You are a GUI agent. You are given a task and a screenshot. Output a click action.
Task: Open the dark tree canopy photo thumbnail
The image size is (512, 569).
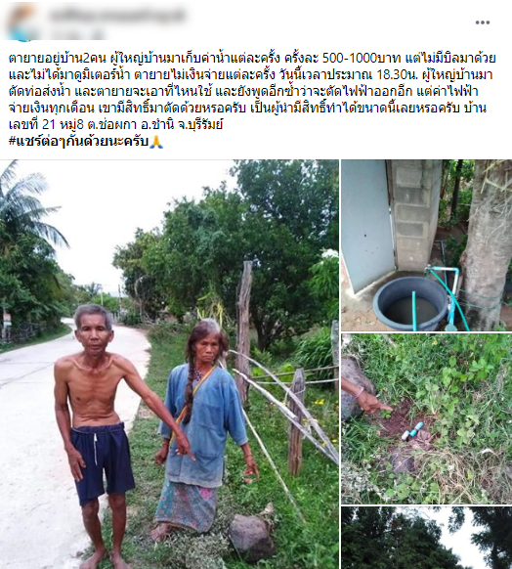[426, 538]
